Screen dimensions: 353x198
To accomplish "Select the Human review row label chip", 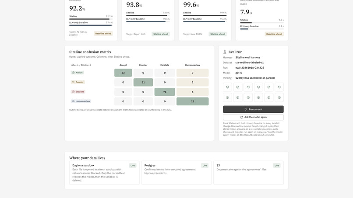I will coord(81,101).
